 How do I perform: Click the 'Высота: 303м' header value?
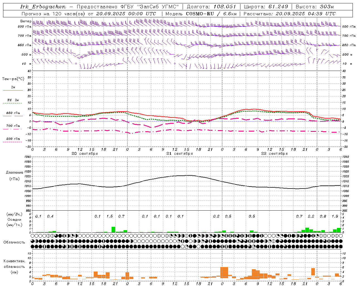pyautogui.click(x=315, y=7)
